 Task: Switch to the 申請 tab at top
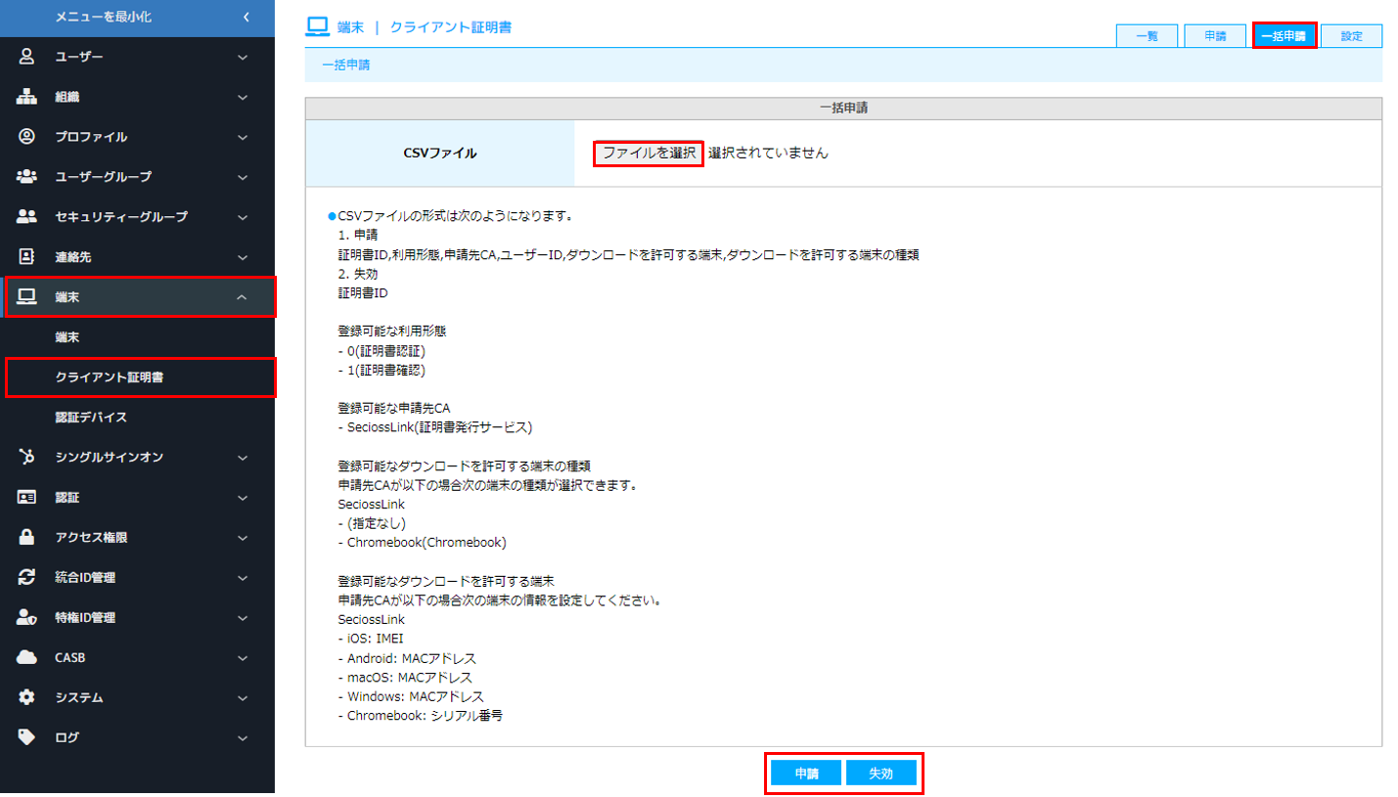click(1215, 35)
